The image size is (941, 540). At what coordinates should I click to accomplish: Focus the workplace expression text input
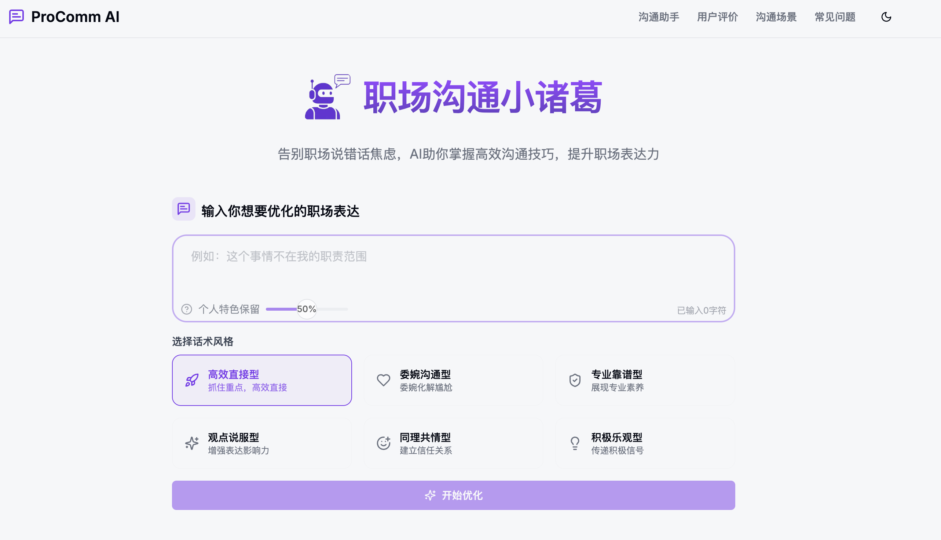click(453, 267)
